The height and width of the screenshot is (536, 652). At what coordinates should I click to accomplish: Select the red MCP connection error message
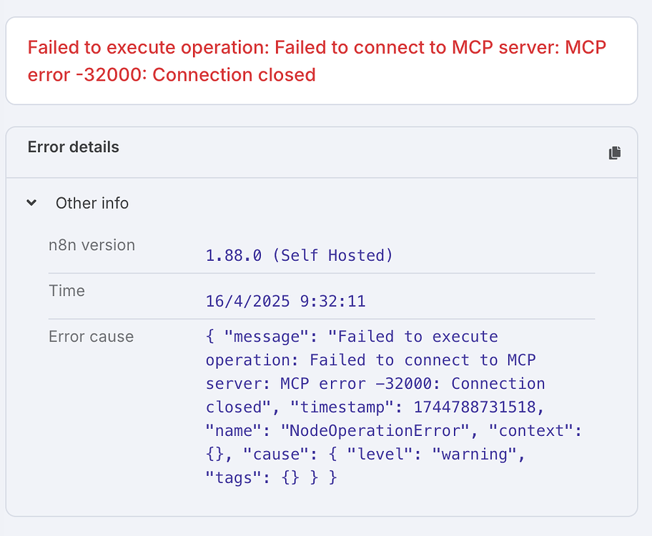(317, 61)
